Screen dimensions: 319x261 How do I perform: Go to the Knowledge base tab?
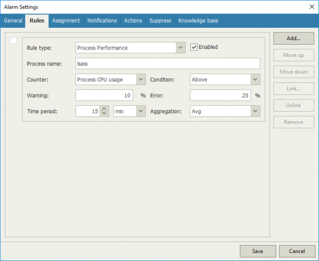pos(198,21)
